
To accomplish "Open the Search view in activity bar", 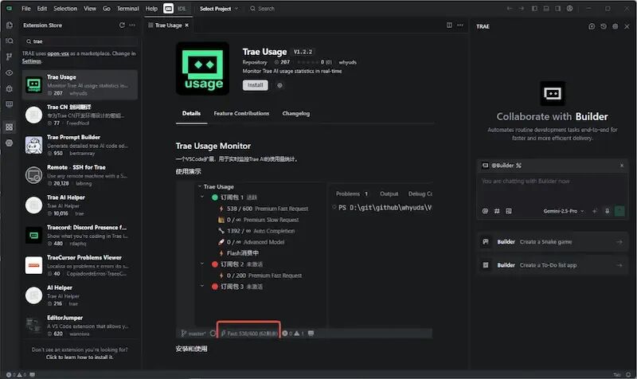I will [9, 41].
